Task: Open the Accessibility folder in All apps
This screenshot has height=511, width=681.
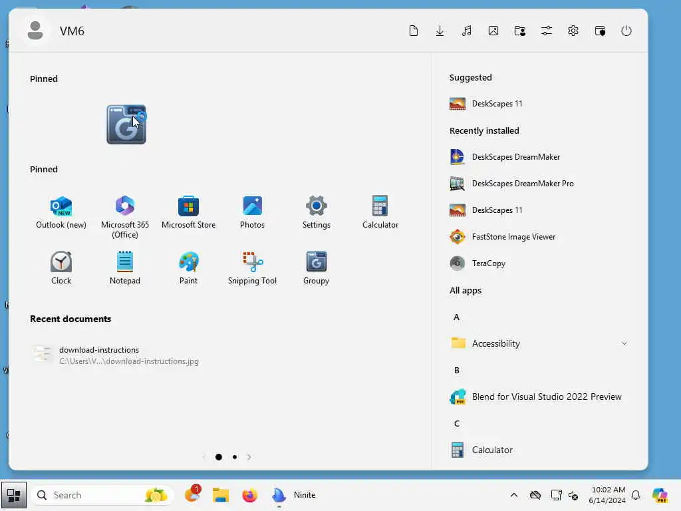Action: click(x=540, y=343)
